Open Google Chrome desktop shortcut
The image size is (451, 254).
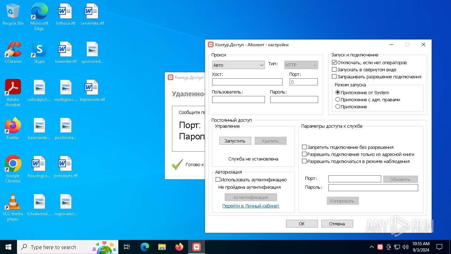coord(13,169)
